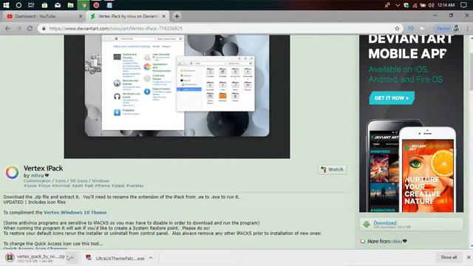Click the #icons tag
Screen dimensions: 473x266
pyautogui.click(x=30, y=185)
